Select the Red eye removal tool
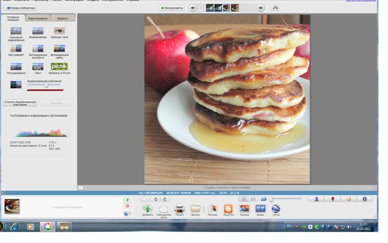 click(59, 31)
